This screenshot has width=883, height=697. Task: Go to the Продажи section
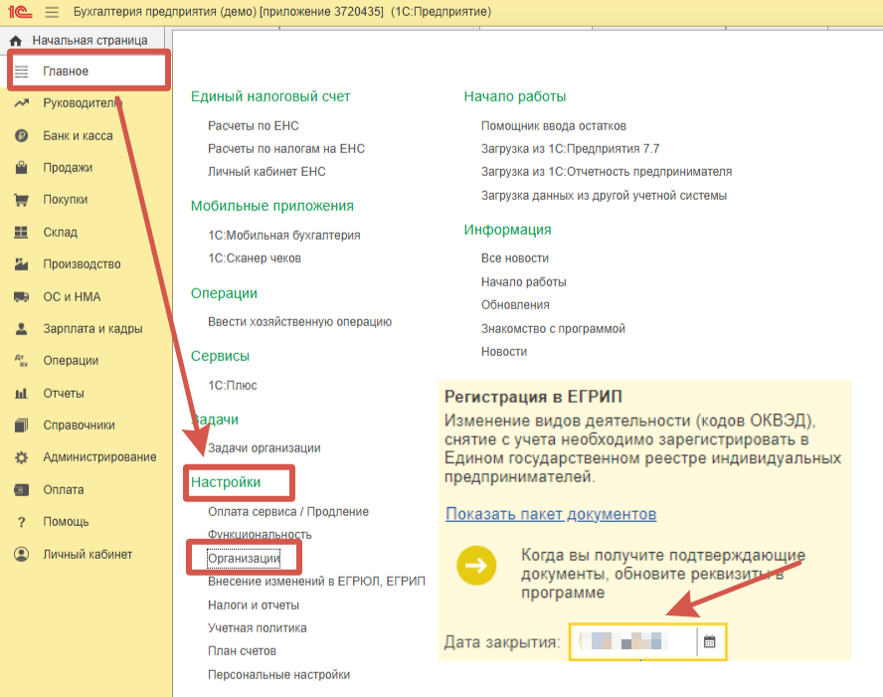click(68, 168)
